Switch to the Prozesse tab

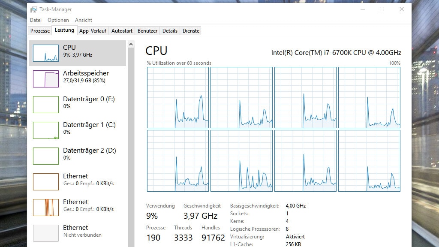point(40,31)
